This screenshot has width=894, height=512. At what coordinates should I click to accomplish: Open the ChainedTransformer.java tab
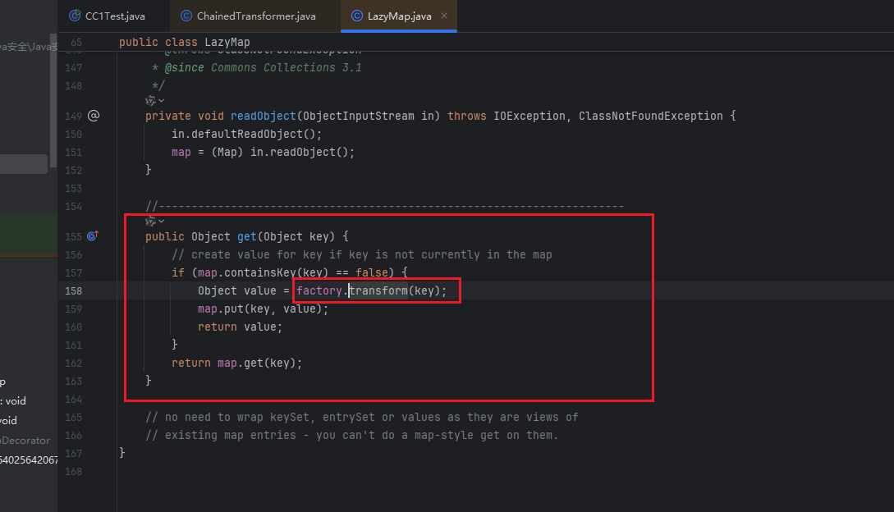[x=255, y=16]
